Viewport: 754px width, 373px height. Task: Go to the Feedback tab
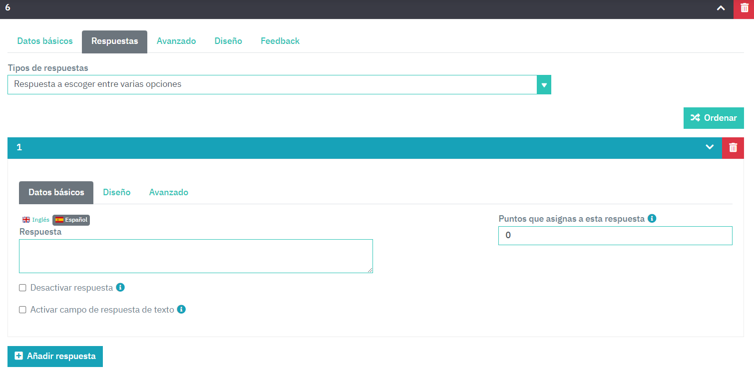tap(280, 41)
